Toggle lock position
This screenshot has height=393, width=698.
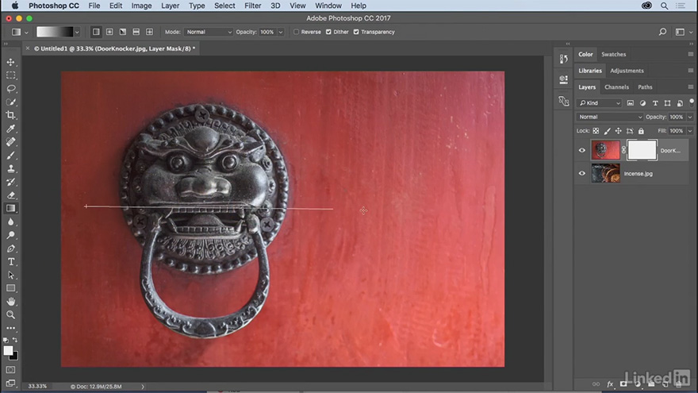[x=619, y=131]
